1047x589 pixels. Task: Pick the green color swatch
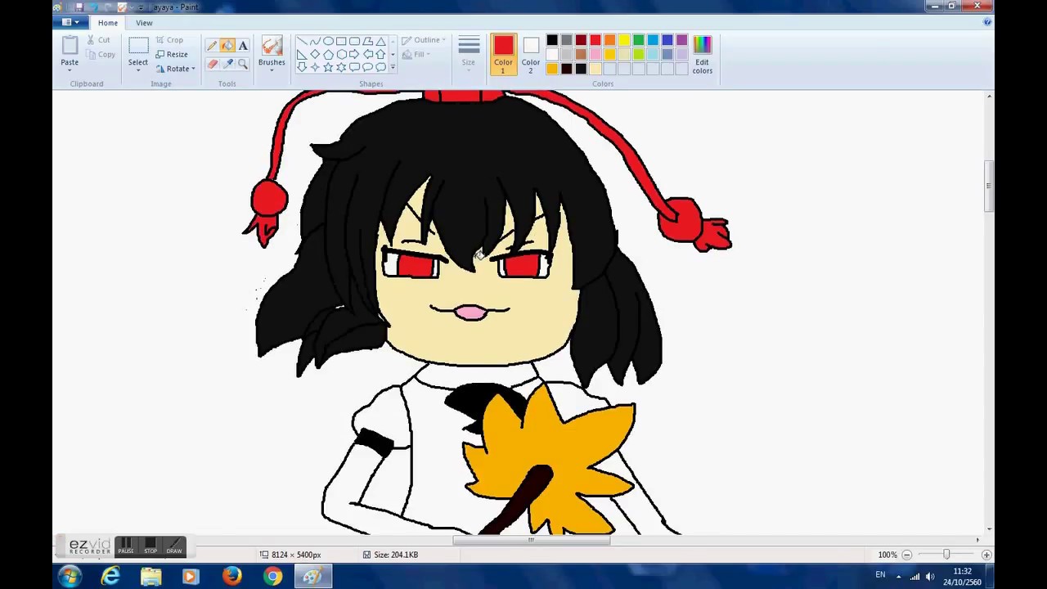pos(639,41)
